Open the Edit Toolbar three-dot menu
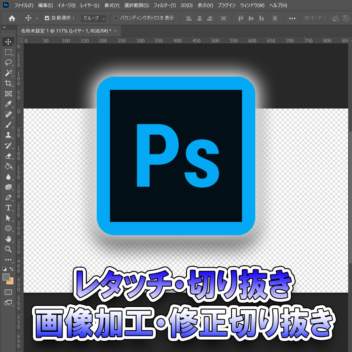Image resolution: width=352 pixels, height=352 pixels. point(8,259)
